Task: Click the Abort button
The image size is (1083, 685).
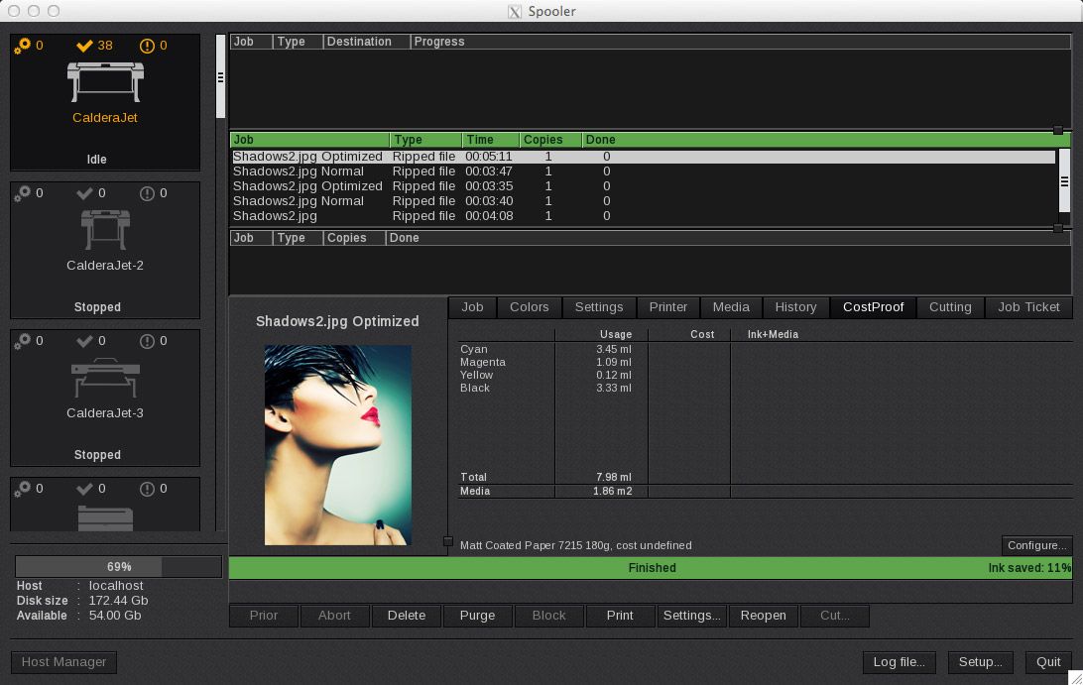Action: pyautogui.click(x=334, y=616)
